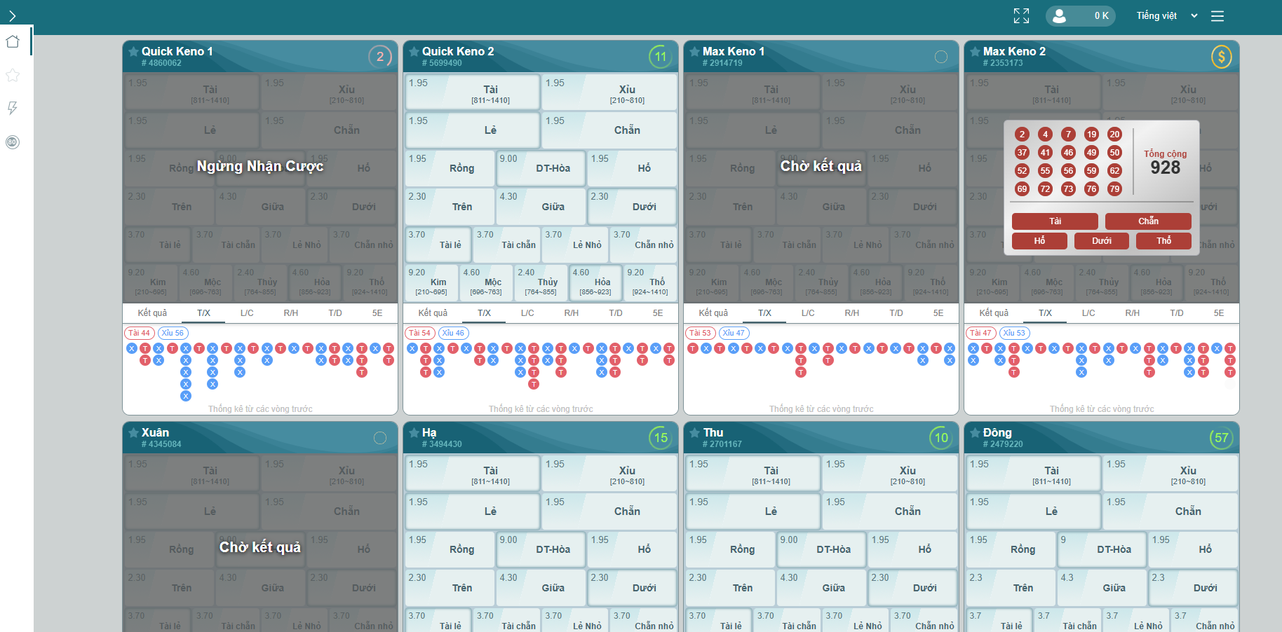Open the hamburger menu

pyautogui.click(x=1217, y=16)
